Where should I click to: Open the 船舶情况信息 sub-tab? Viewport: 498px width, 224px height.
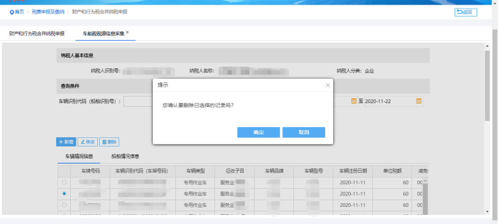(x=125, y=156)
